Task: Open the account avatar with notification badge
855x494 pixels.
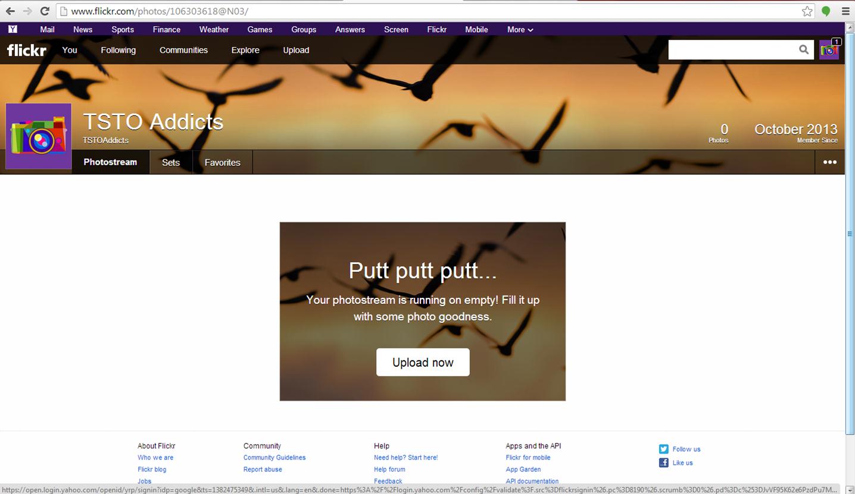Action: [x=829, y=50]
